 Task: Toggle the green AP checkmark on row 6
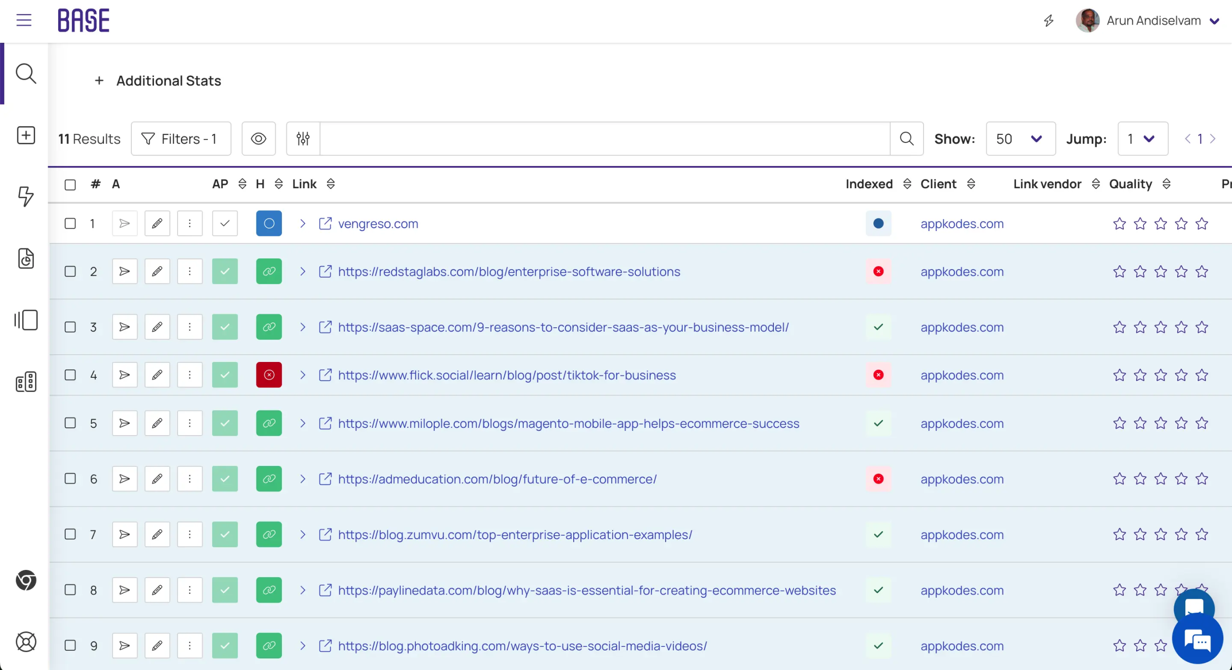pos(225,479)
